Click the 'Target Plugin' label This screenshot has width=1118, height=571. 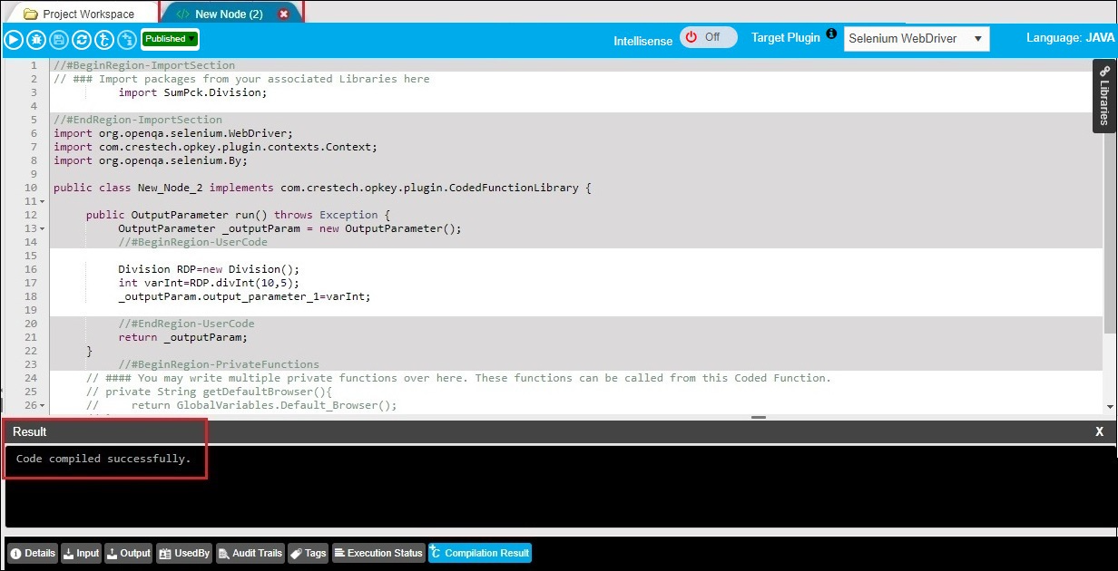(x=786, y=37)
